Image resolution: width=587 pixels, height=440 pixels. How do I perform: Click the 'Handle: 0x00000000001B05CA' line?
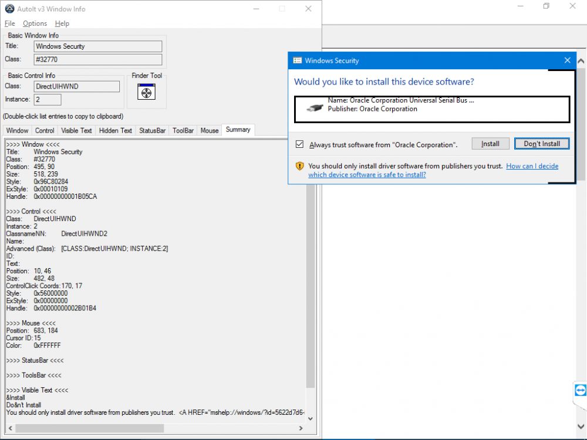(x=52, y=197)
